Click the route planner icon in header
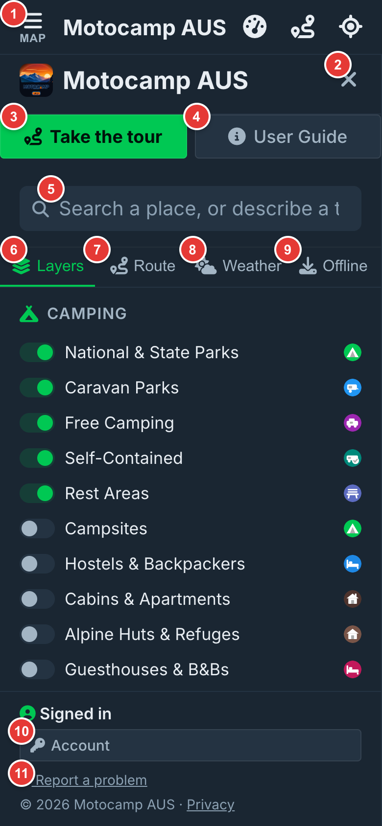Image resolution: width=382 pixels, height=826 pixels. [303, 27]
